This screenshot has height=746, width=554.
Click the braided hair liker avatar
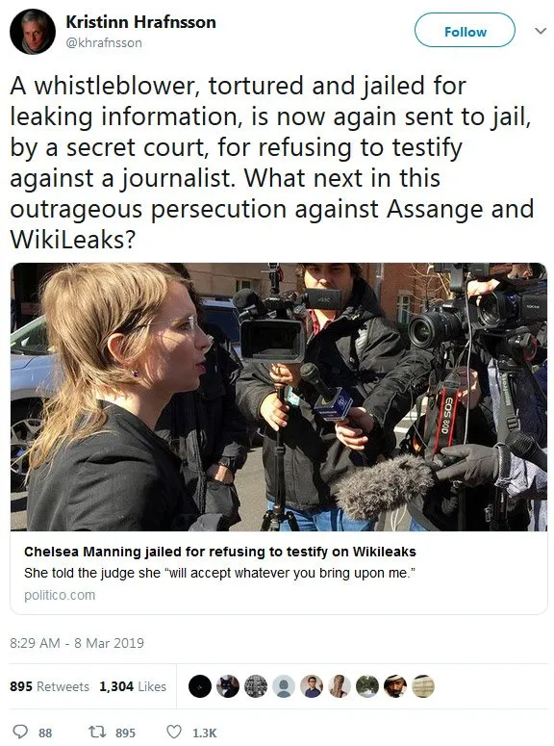340,686
